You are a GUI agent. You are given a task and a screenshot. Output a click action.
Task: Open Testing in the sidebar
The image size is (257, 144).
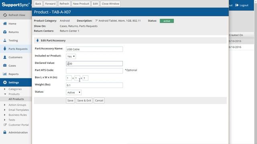16,40
